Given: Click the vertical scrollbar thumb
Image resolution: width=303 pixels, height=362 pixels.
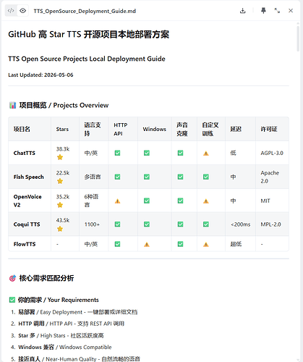Looking at the screenshot, I should 298,38.
